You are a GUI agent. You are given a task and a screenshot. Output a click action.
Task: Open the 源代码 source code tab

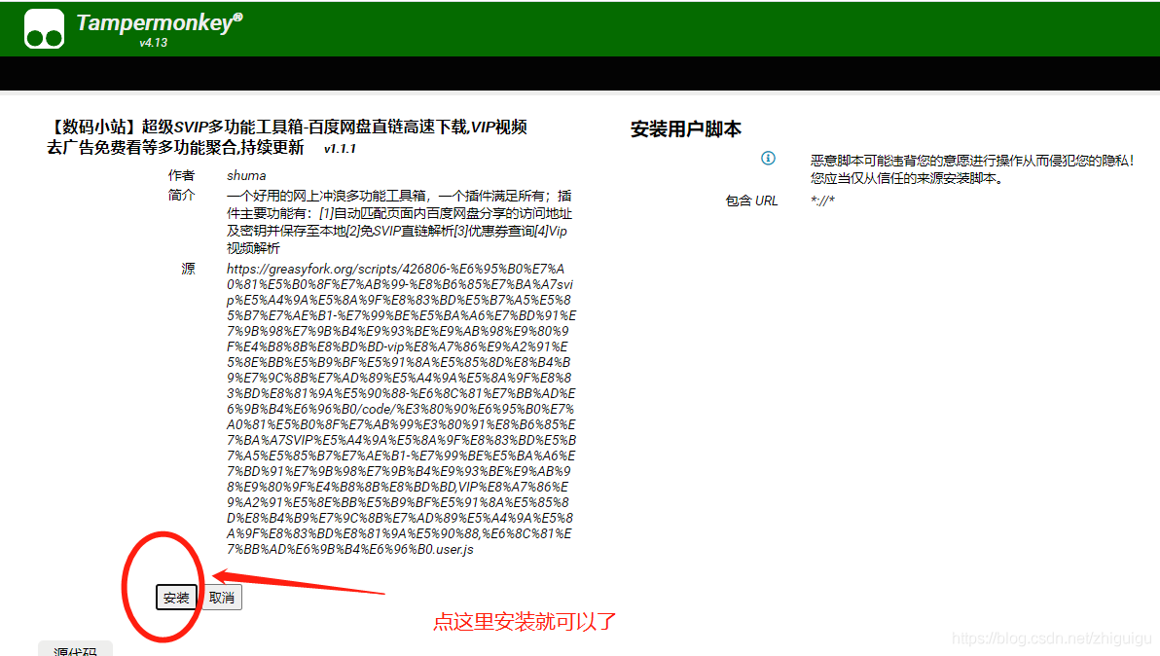[75, 648]
